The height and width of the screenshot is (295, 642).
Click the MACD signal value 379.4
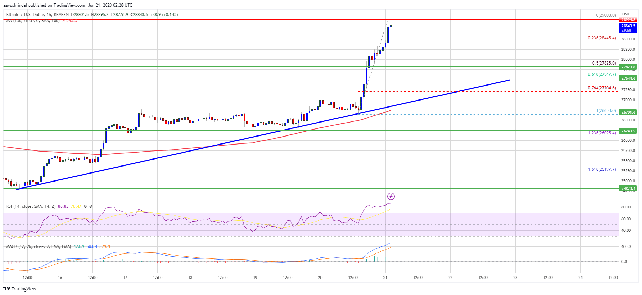click(105, 246)
